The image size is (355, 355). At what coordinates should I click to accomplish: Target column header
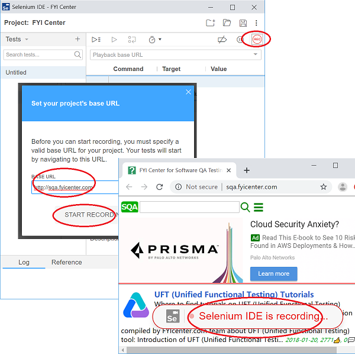click(171, 69)
